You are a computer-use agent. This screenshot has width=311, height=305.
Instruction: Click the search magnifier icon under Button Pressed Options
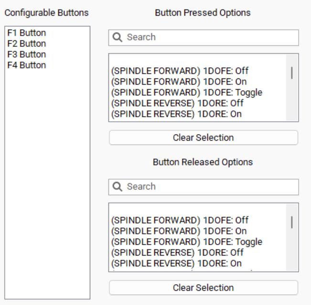point(118,37)
